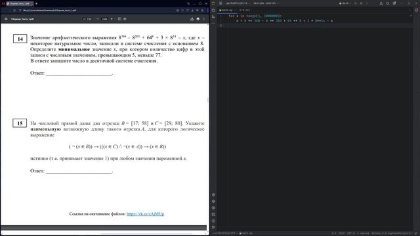Image resolution: width=420 pixels, height=236 pixels.
Task: Click main.py breadcrumb in status bar
Action: tap(246, 233)
